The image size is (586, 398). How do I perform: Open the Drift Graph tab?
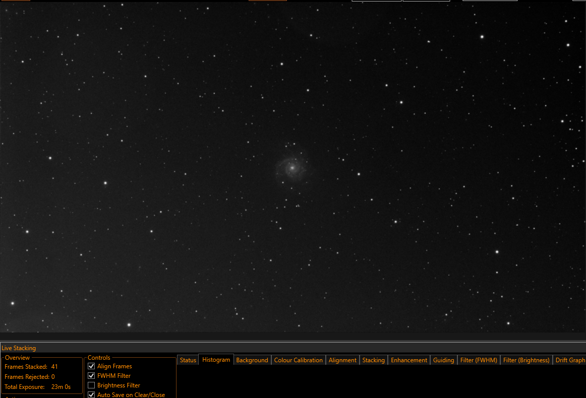coord(569,360)
